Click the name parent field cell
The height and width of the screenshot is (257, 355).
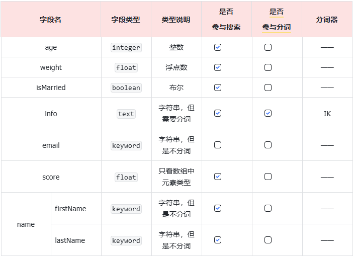click(26, 224)
